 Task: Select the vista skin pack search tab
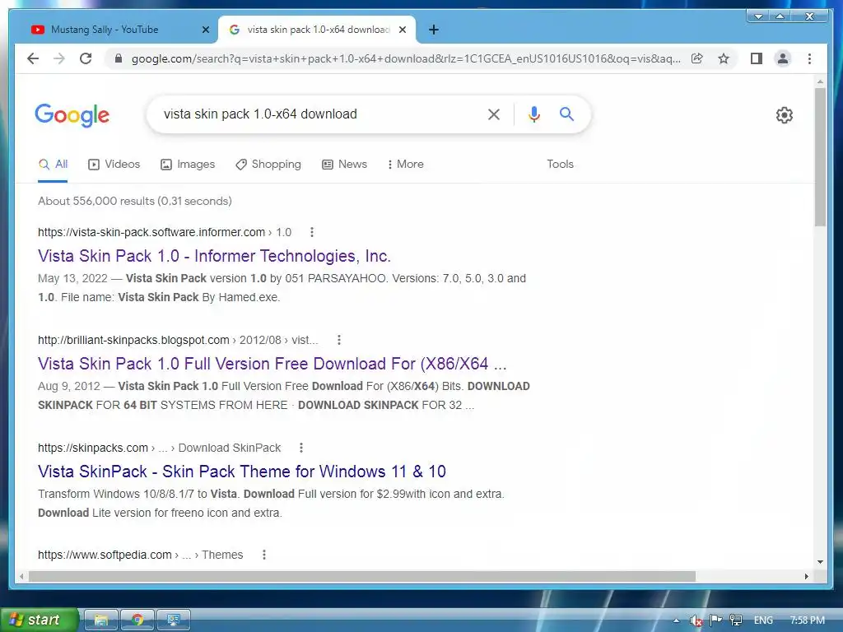tap(317, 30)
